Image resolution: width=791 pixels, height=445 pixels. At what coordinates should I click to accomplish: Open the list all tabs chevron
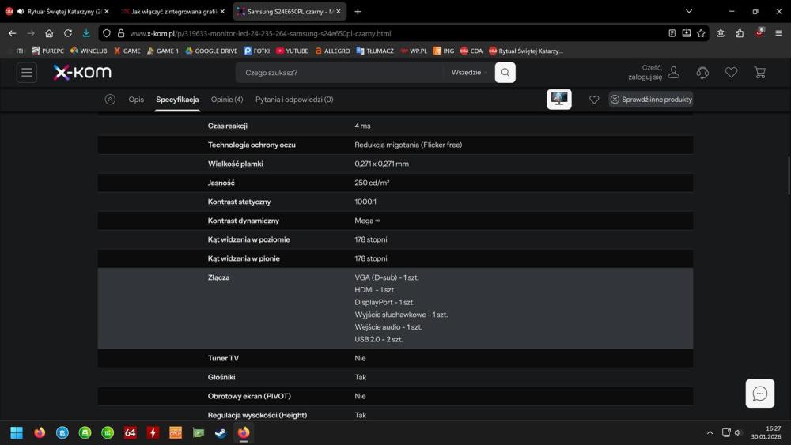pos(689,12)
